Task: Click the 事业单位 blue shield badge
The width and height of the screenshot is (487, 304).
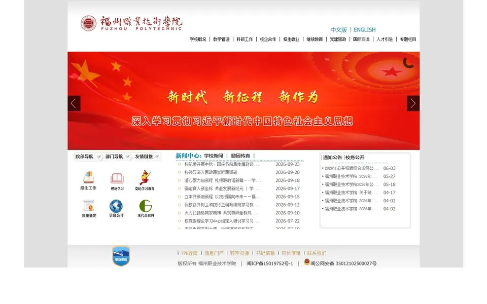Action: [121, 256]
